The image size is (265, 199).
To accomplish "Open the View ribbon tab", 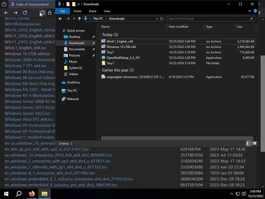I will (107, 11).
